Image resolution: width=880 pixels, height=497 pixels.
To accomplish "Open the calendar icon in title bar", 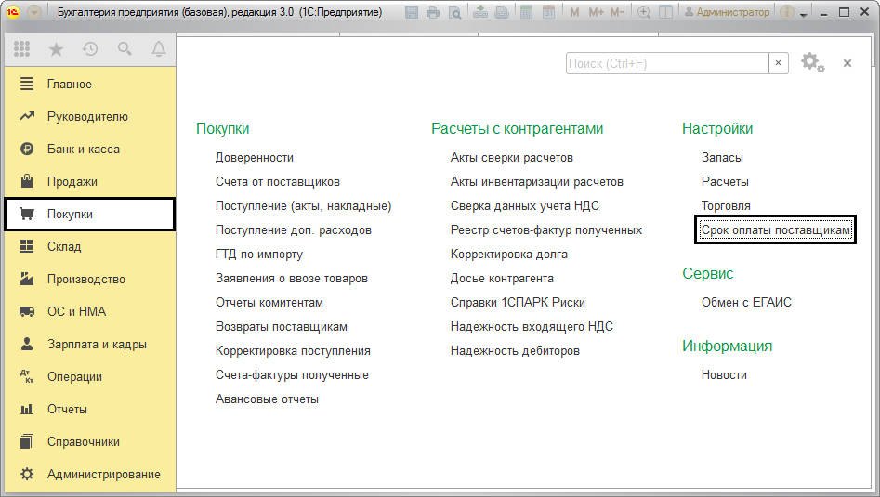I will click(548, 13).
